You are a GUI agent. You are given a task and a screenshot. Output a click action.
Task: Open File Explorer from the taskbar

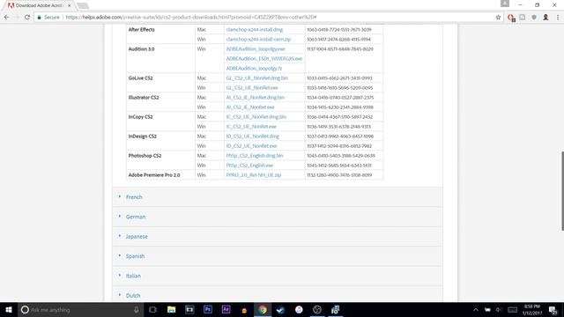click(x=171, y=309)
